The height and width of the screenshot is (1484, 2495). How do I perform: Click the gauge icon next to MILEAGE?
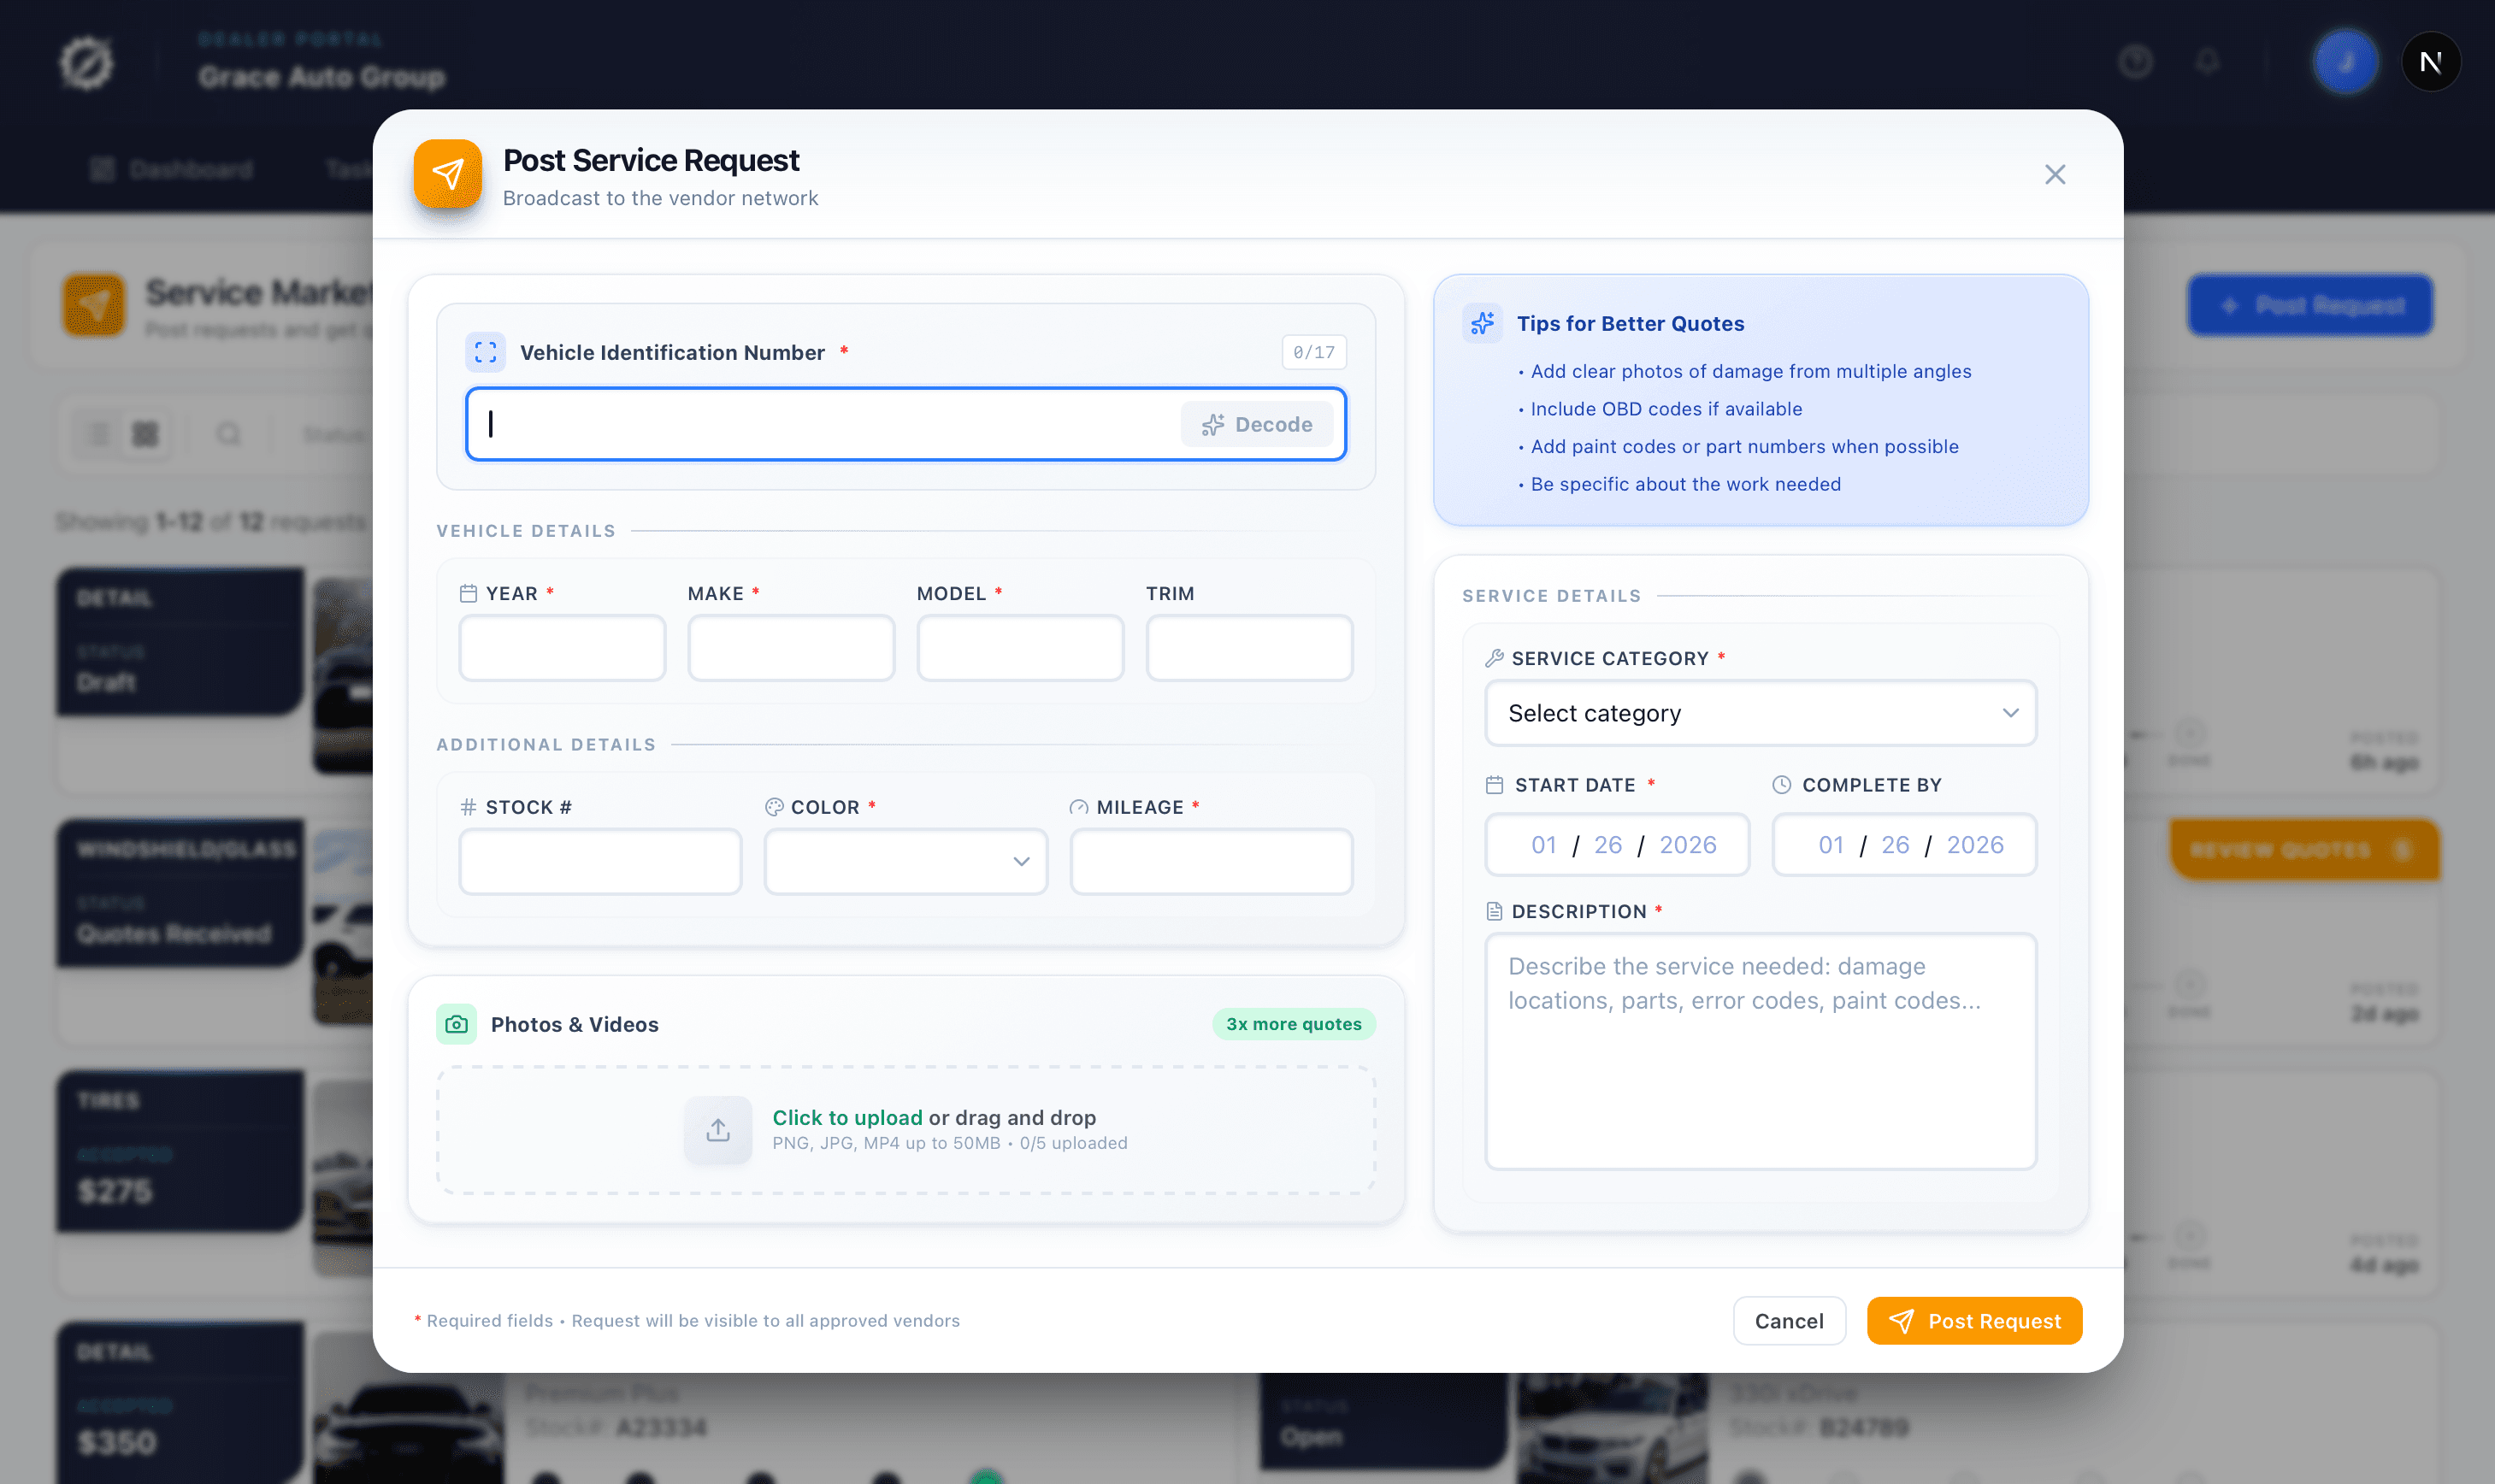click(1078, 807)
